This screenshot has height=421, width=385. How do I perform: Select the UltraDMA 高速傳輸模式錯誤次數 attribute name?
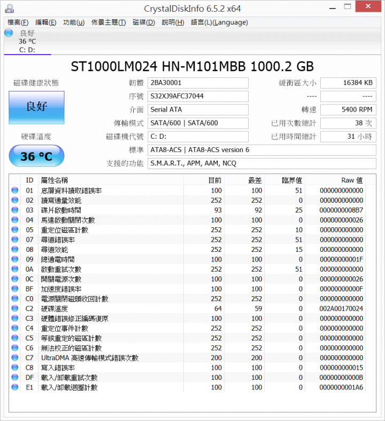[x=90, y=358]
